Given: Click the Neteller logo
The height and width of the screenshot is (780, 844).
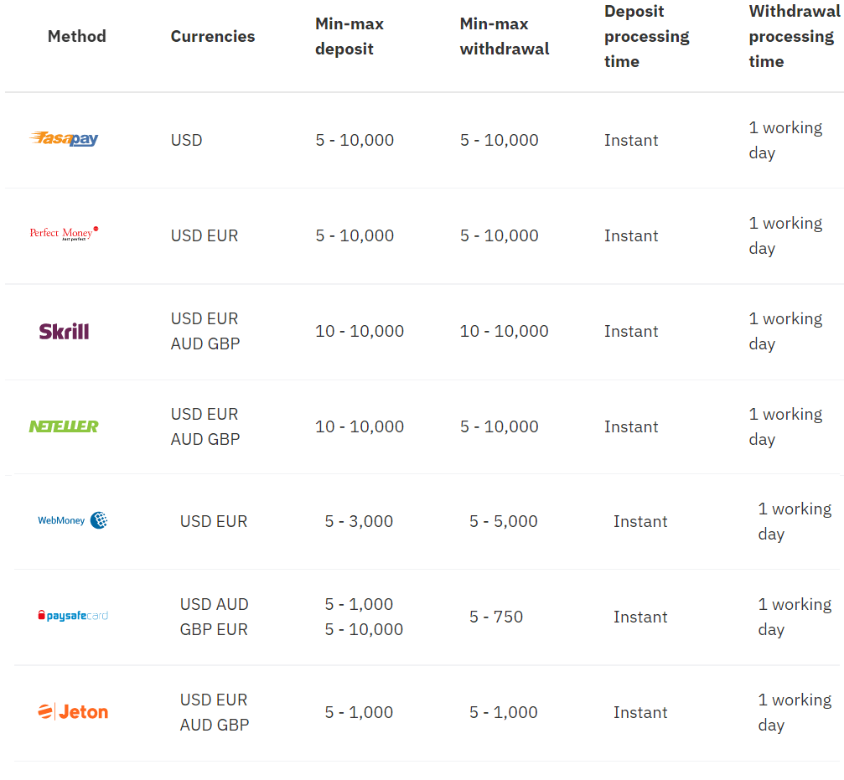Looking at the screenshot, I should tap(64, 426).
